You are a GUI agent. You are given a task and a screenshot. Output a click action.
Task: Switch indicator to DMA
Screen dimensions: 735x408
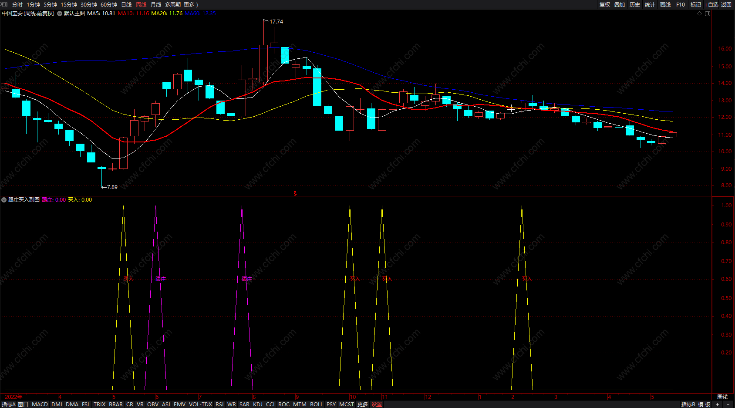(x=72, y=405)
